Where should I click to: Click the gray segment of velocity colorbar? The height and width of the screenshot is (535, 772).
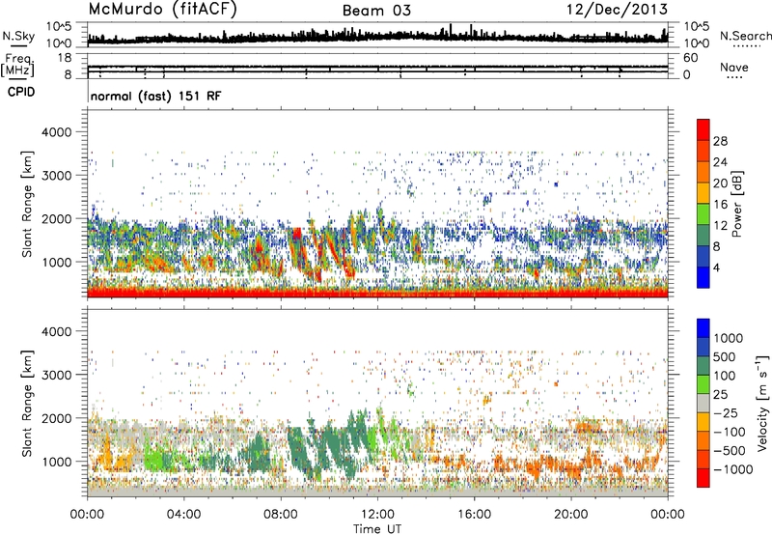tap(703, 403)
